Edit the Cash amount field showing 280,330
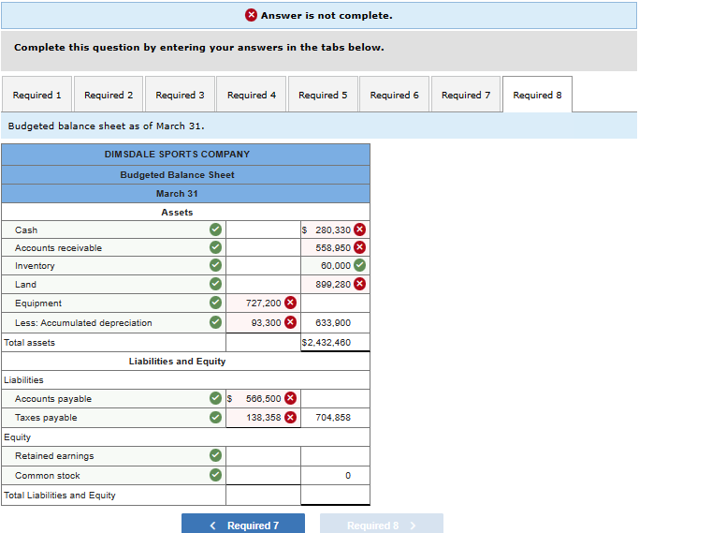Viewport: 726px width, 533px height. tap(335, 229)
